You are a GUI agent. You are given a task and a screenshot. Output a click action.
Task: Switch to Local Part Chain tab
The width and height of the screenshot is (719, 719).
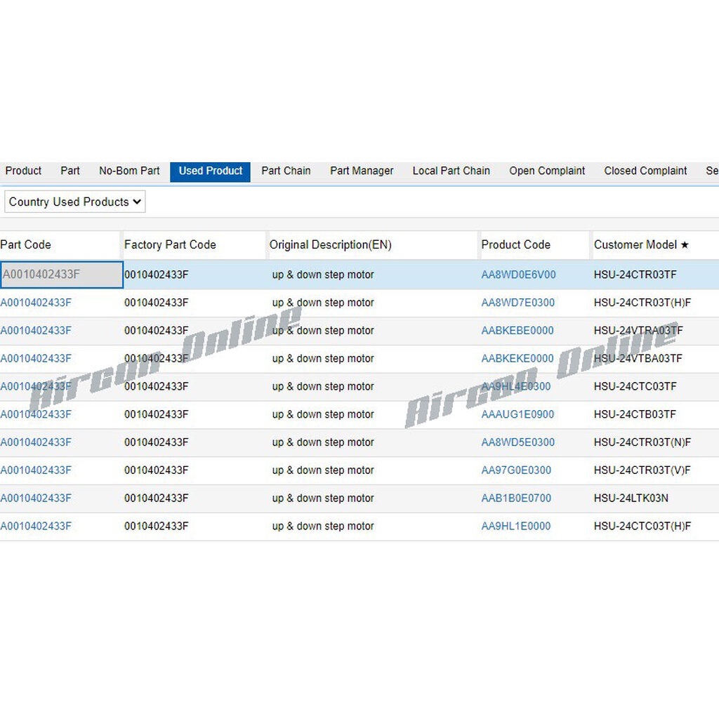tap(451, 171)
